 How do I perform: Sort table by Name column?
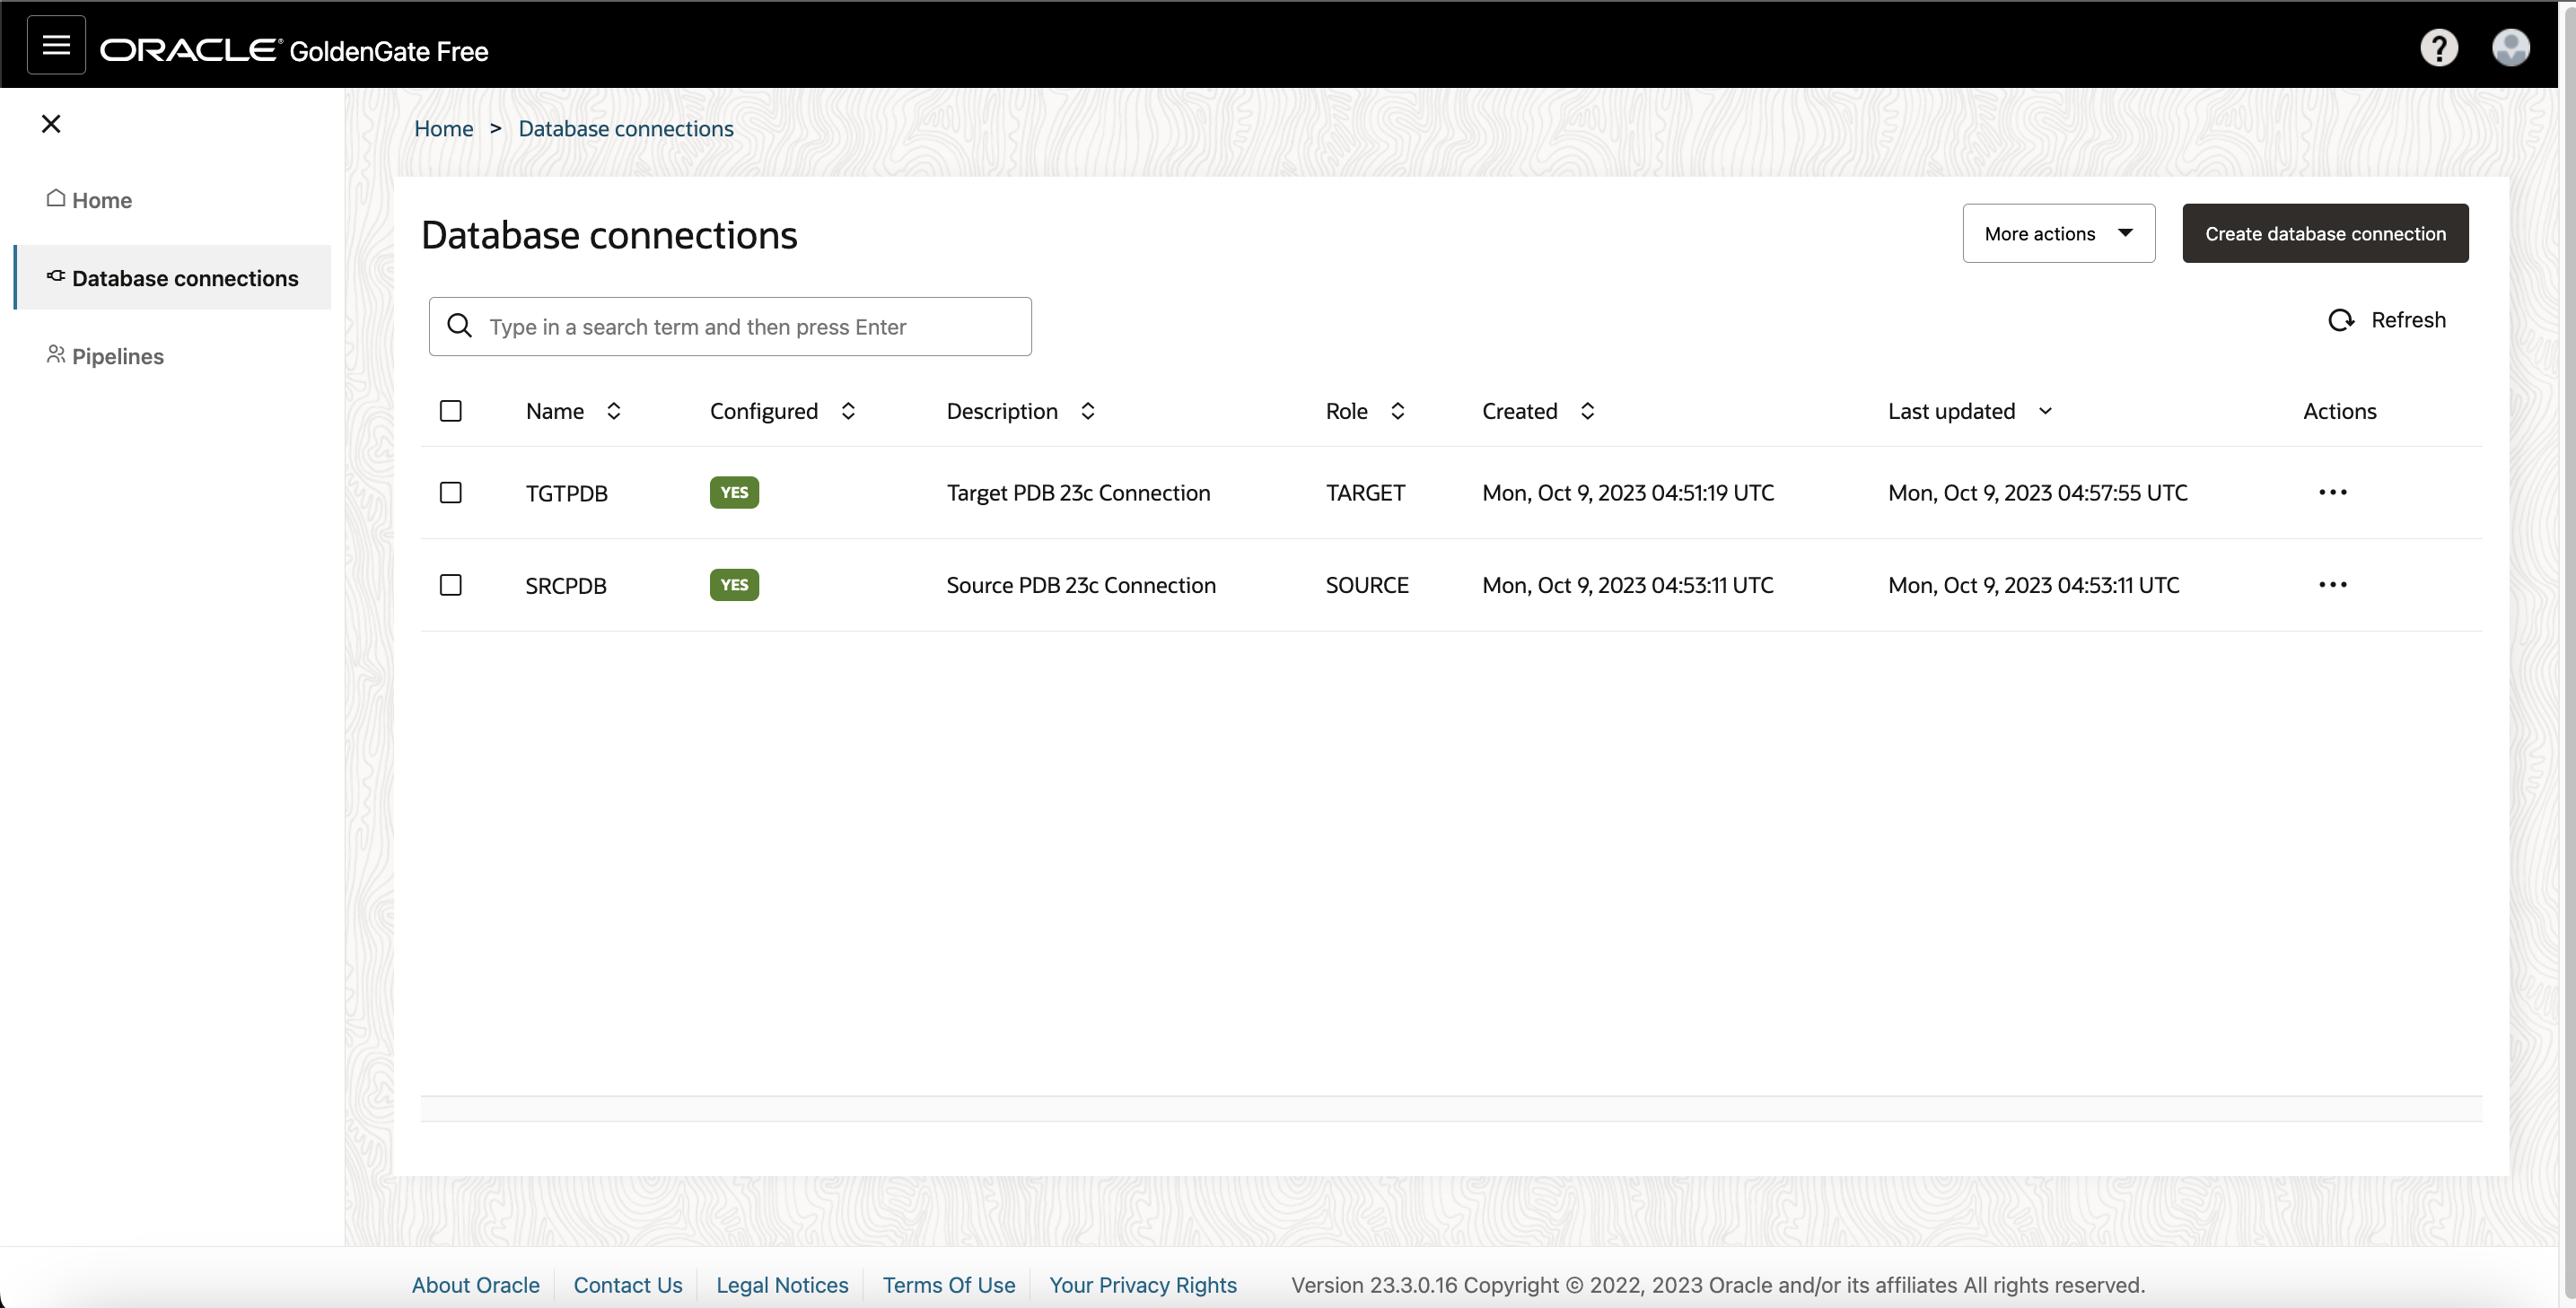(x=614, y=411)
